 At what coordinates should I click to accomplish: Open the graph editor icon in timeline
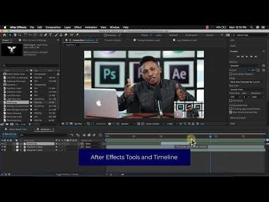pyautogui.click(x=100, y=135)
